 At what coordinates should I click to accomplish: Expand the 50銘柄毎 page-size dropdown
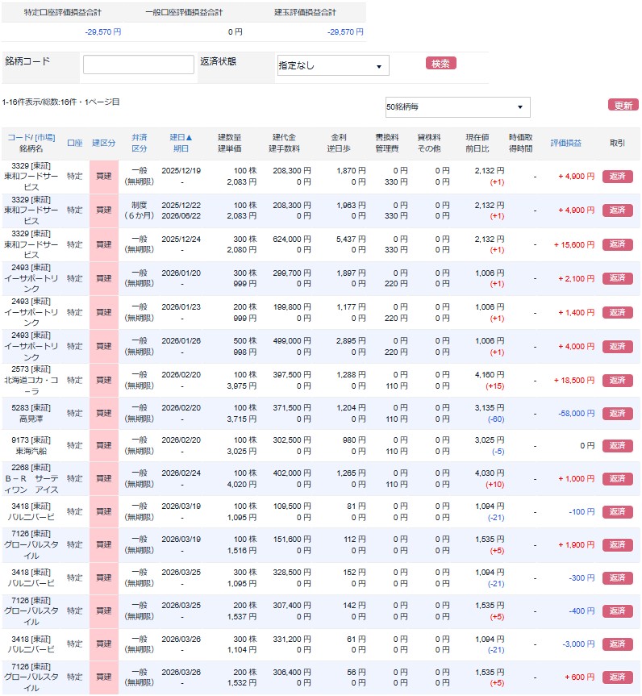tap(457, 107)
